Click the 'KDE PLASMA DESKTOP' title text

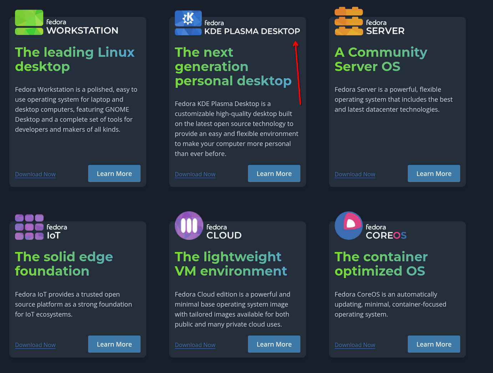tap(252, 31)
